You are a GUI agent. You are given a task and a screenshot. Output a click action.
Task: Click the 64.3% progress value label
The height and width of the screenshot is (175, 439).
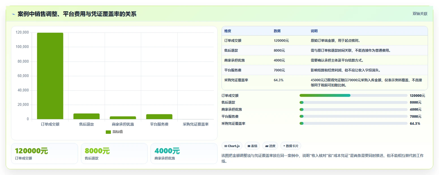pos(415,124)
